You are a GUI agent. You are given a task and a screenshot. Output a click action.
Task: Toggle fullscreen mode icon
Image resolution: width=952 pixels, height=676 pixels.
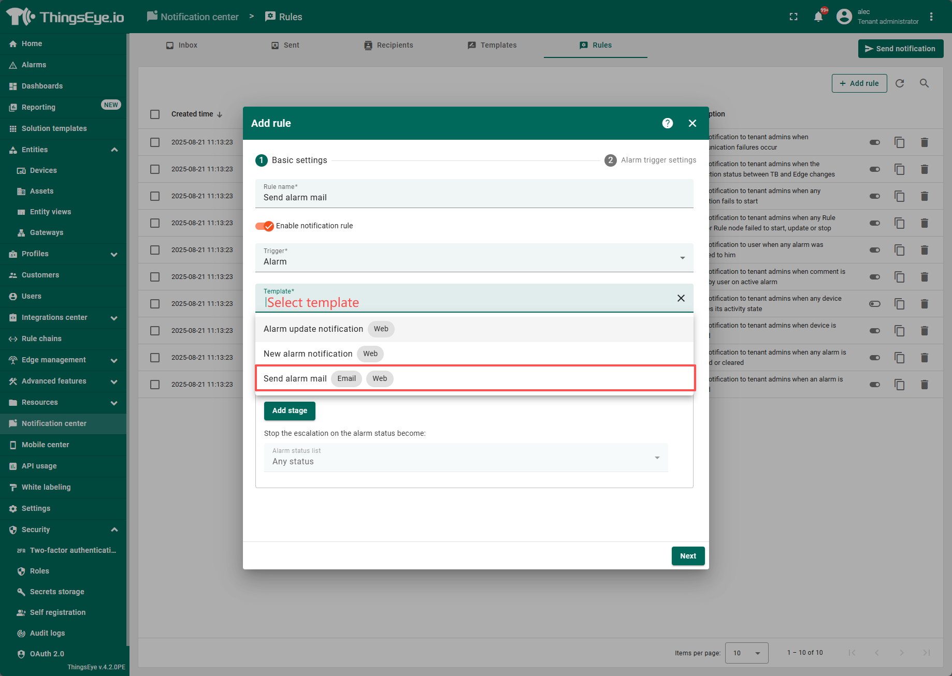(794, 17)
